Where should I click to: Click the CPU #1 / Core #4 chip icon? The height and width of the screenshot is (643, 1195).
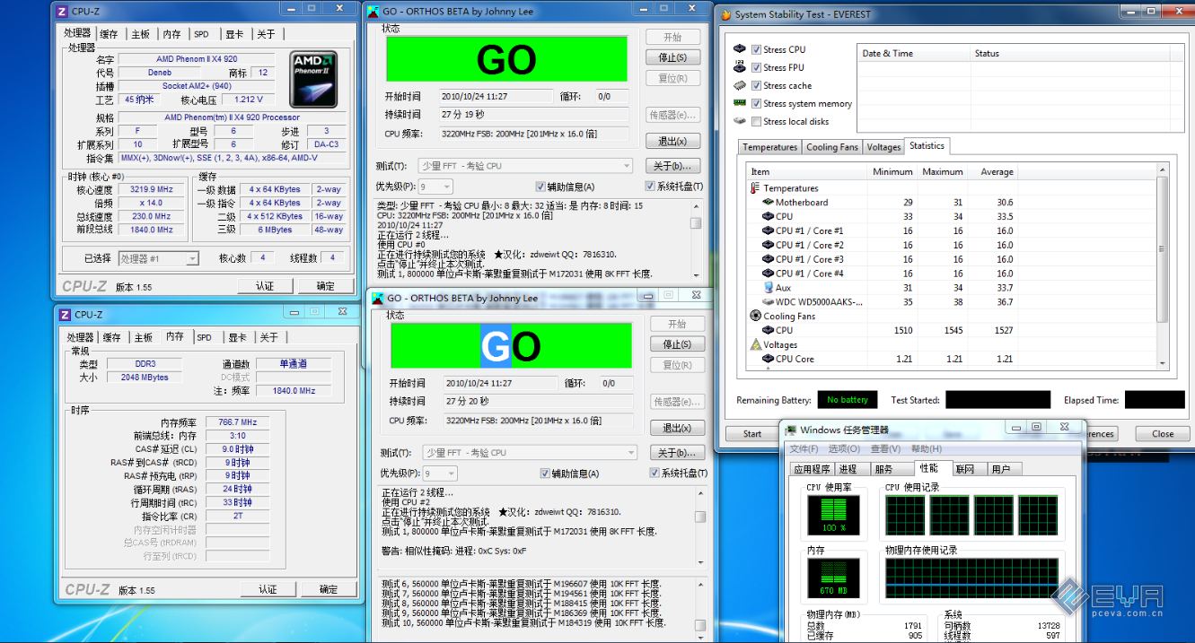768,274
